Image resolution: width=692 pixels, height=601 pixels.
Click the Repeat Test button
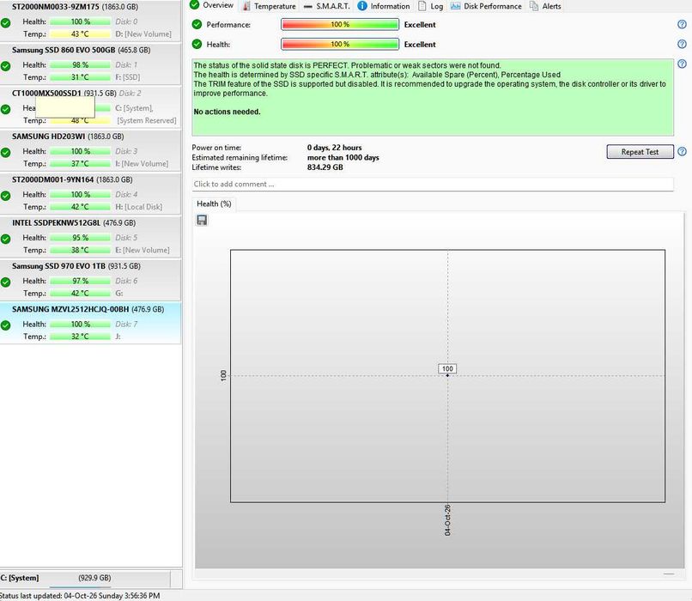pos(640,152)
